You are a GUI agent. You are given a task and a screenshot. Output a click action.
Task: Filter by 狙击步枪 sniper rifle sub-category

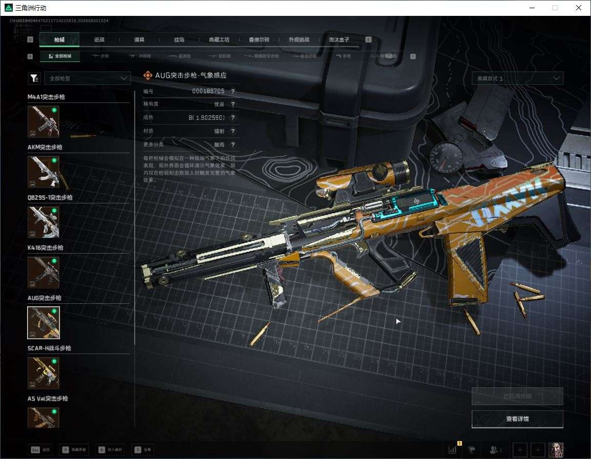[x=304, y=56]
